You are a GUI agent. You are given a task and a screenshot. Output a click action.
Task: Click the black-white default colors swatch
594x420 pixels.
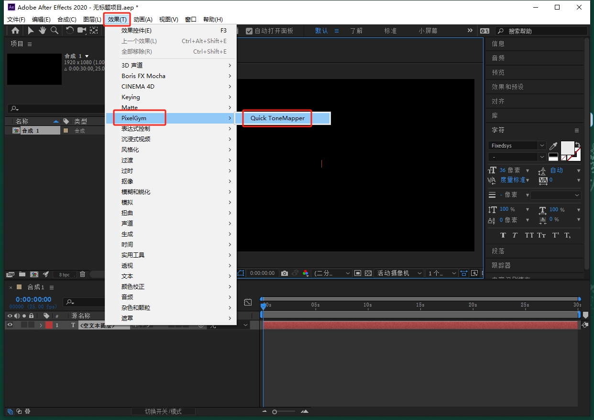553,157
